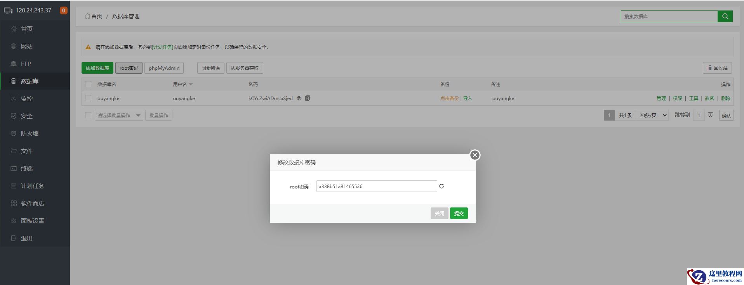744x285 pixels.
Task: Click the folder icon beside 文件
Action: click(14, 151)
